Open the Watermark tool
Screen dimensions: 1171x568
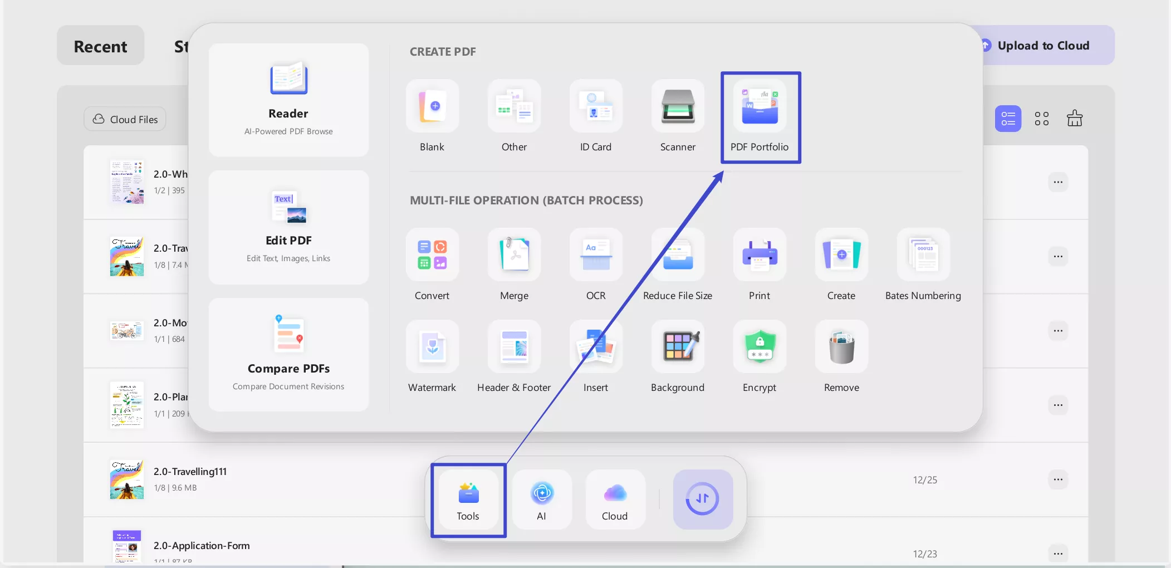coord(432,354)
